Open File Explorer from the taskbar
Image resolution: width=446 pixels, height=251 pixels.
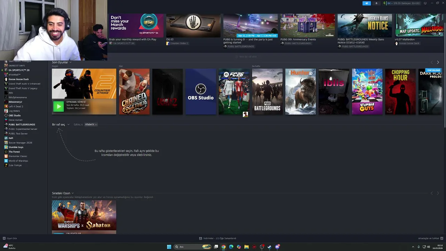[246, 247]
